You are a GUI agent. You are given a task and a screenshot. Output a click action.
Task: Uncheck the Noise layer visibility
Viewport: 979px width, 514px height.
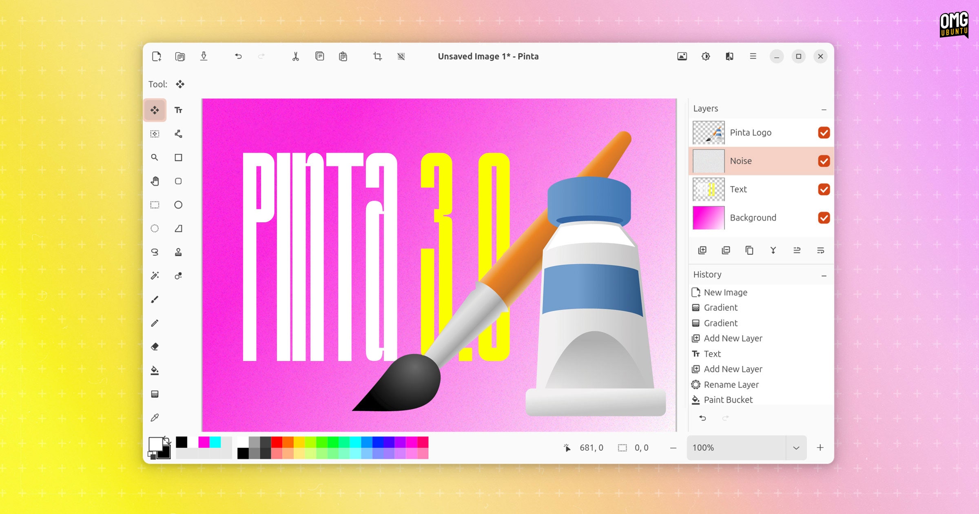tap(824, 161)
